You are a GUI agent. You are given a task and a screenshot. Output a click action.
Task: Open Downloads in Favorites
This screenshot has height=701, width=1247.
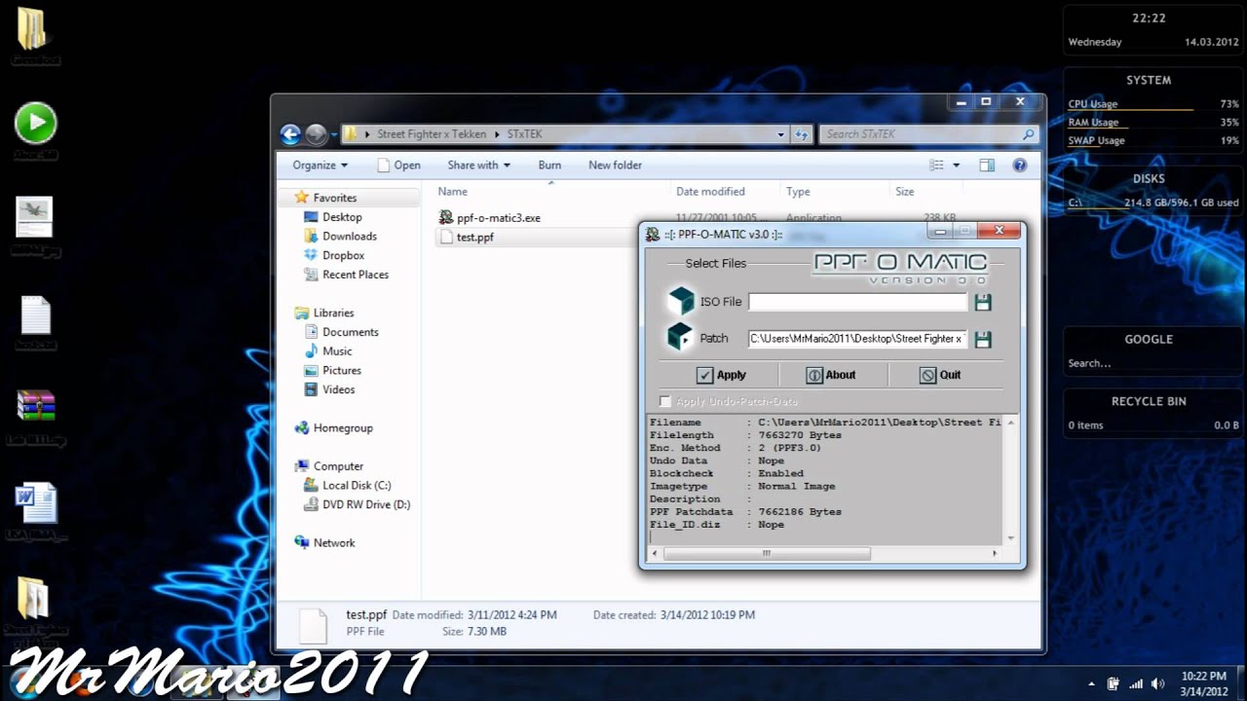tap(350, 237)
